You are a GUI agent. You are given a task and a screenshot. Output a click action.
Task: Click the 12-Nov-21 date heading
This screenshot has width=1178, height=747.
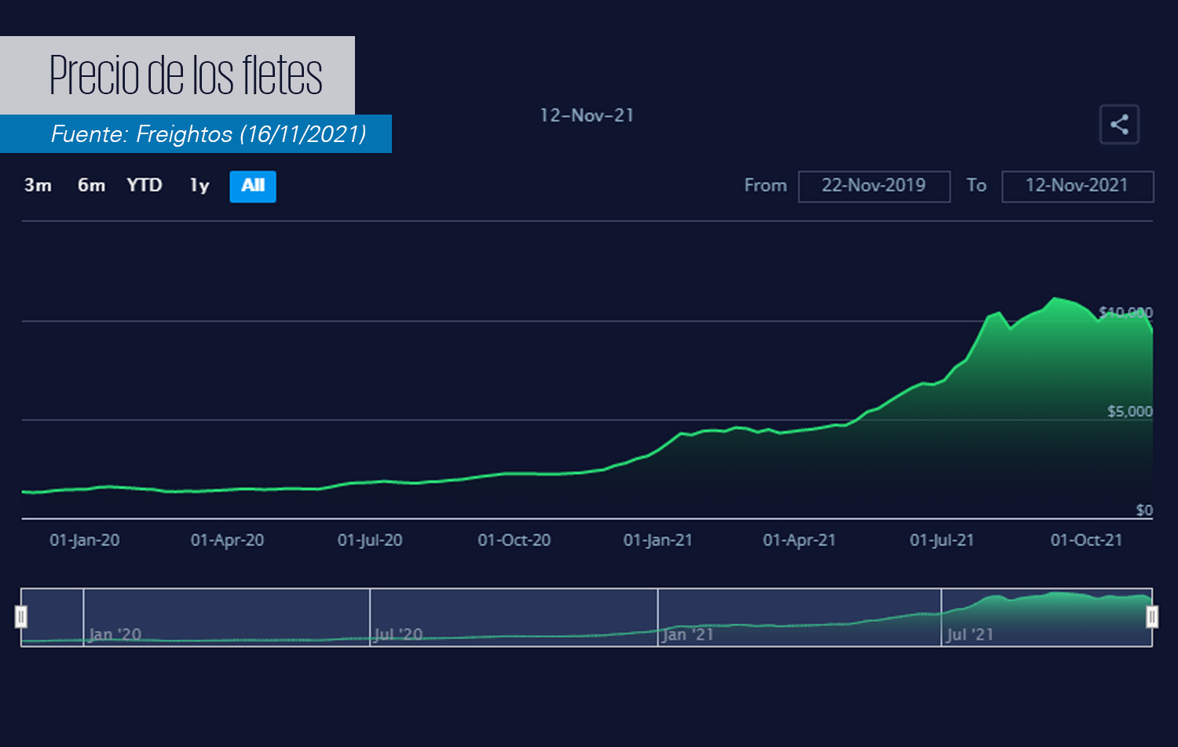point(587,116)
